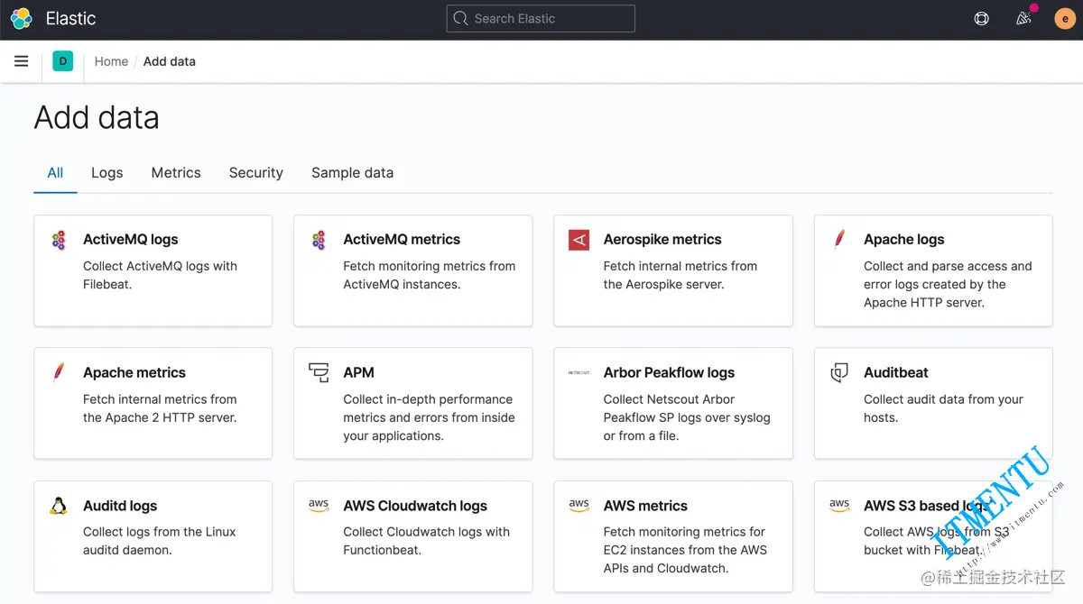The height and width of the screenshot is (604, 1083).
Task: Click the Auditd logs penguin icon
Action: pyautogui.click(x=59, y=506)
